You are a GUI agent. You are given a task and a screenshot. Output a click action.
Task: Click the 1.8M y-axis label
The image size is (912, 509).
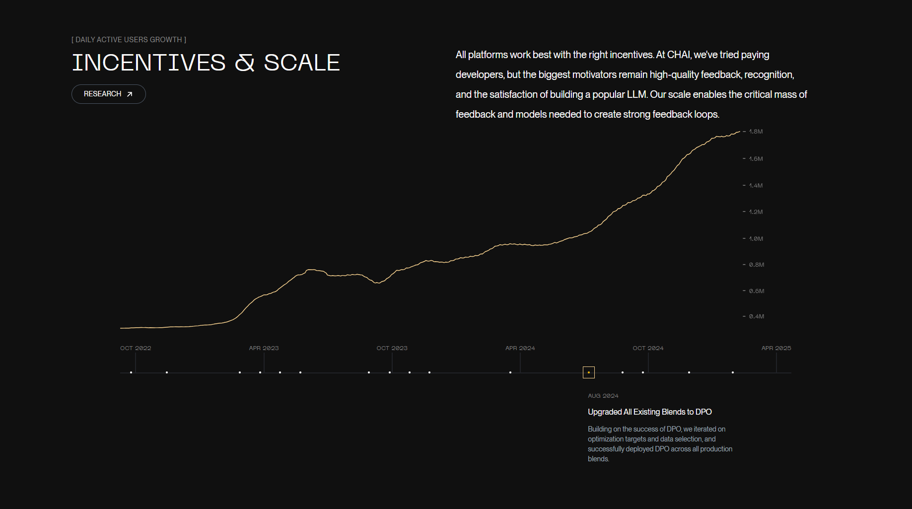coord(756,132)
